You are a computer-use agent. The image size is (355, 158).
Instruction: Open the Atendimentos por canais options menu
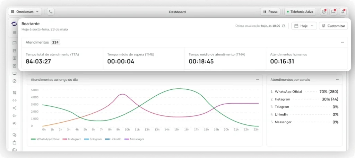pos(337,80)
